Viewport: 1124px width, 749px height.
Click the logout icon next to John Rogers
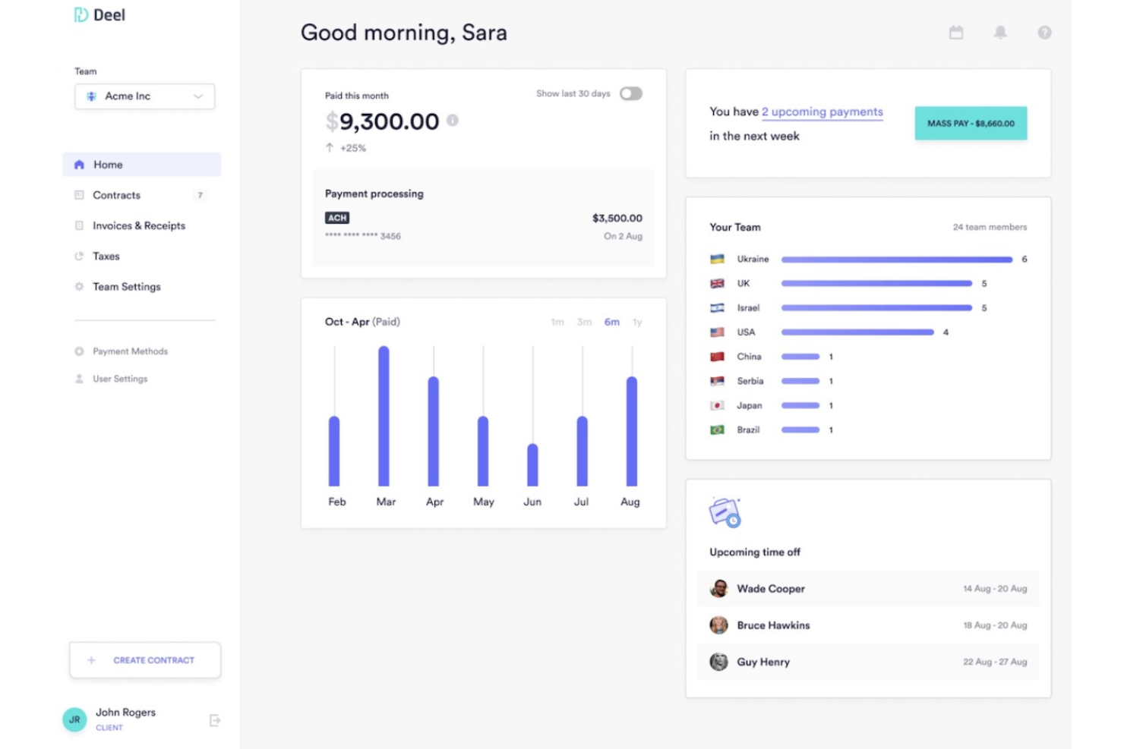pyautogui.click(x=215, y=719)
